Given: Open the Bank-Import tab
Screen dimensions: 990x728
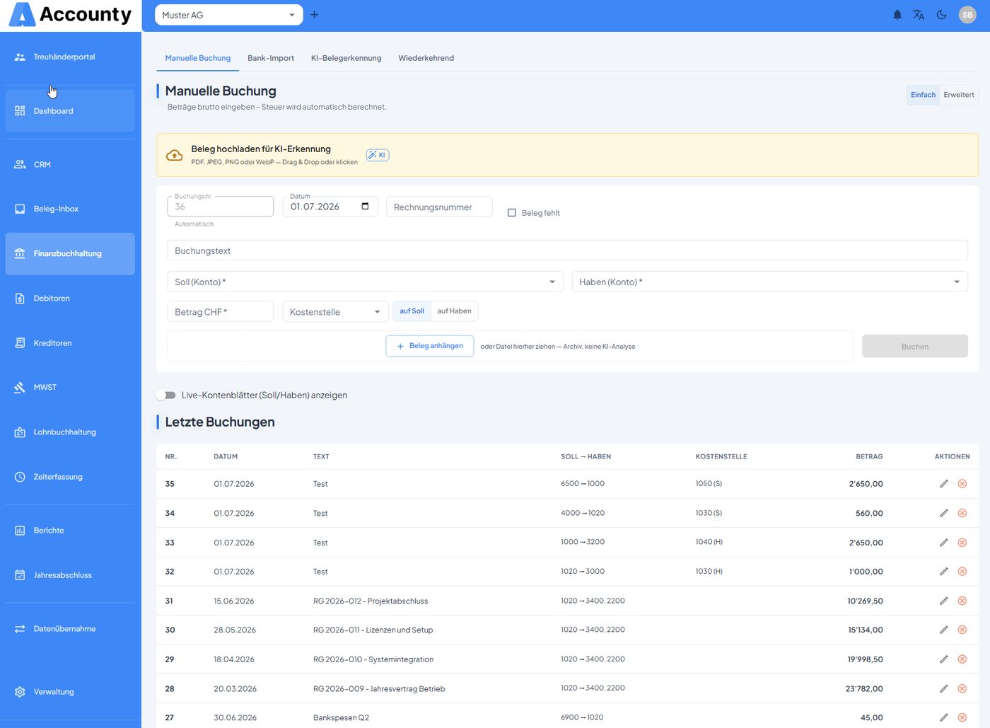Looking at the screenshot, I should point(271,58).
